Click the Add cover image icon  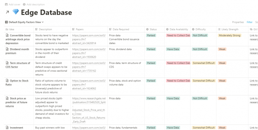click(x=6, y=5)
